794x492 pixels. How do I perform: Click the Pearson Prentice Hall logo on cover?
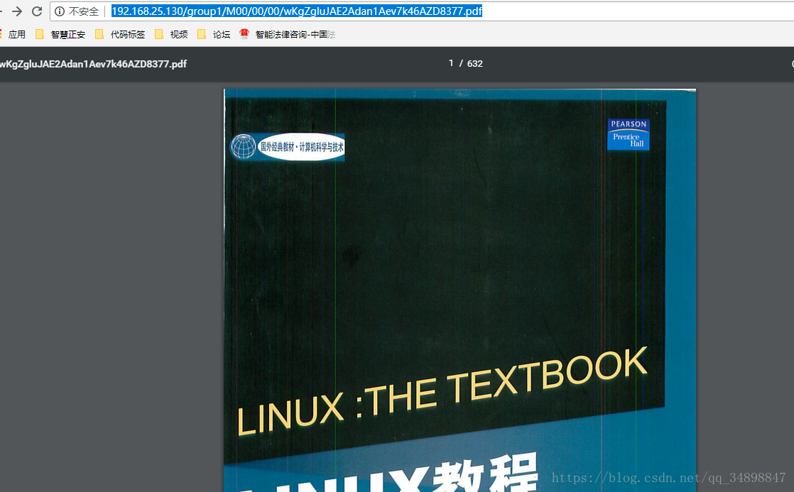pyautogui.click(x=629, y=135)
